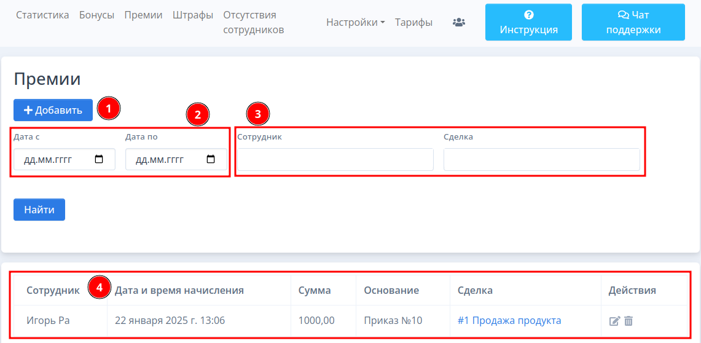
Task: Focus the Дата по date input
Action: [x=176, y=159]
